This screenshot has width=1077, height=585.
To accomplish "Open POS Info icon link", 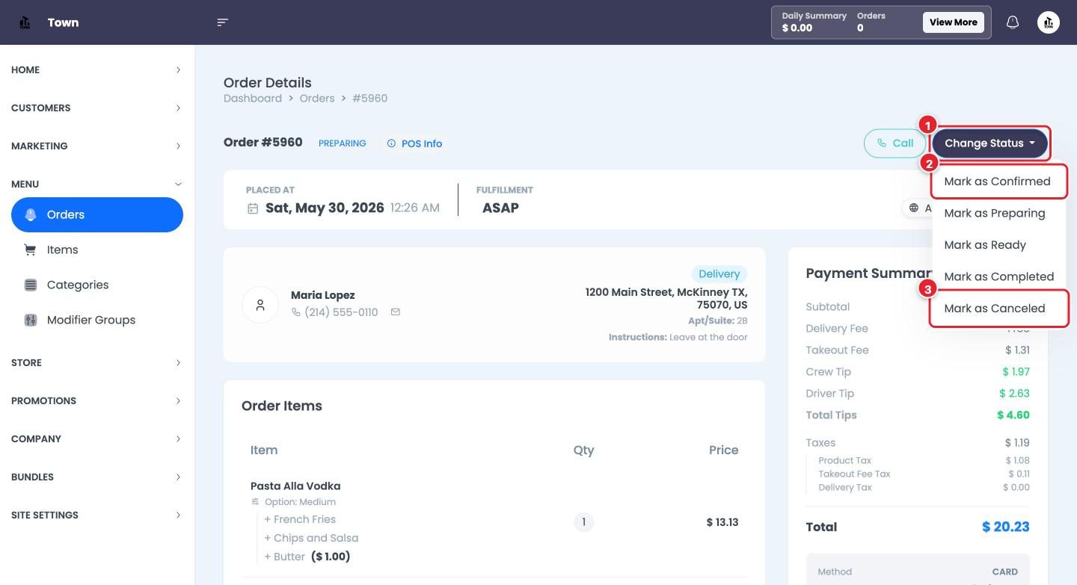I will click(x=414, y=143).
